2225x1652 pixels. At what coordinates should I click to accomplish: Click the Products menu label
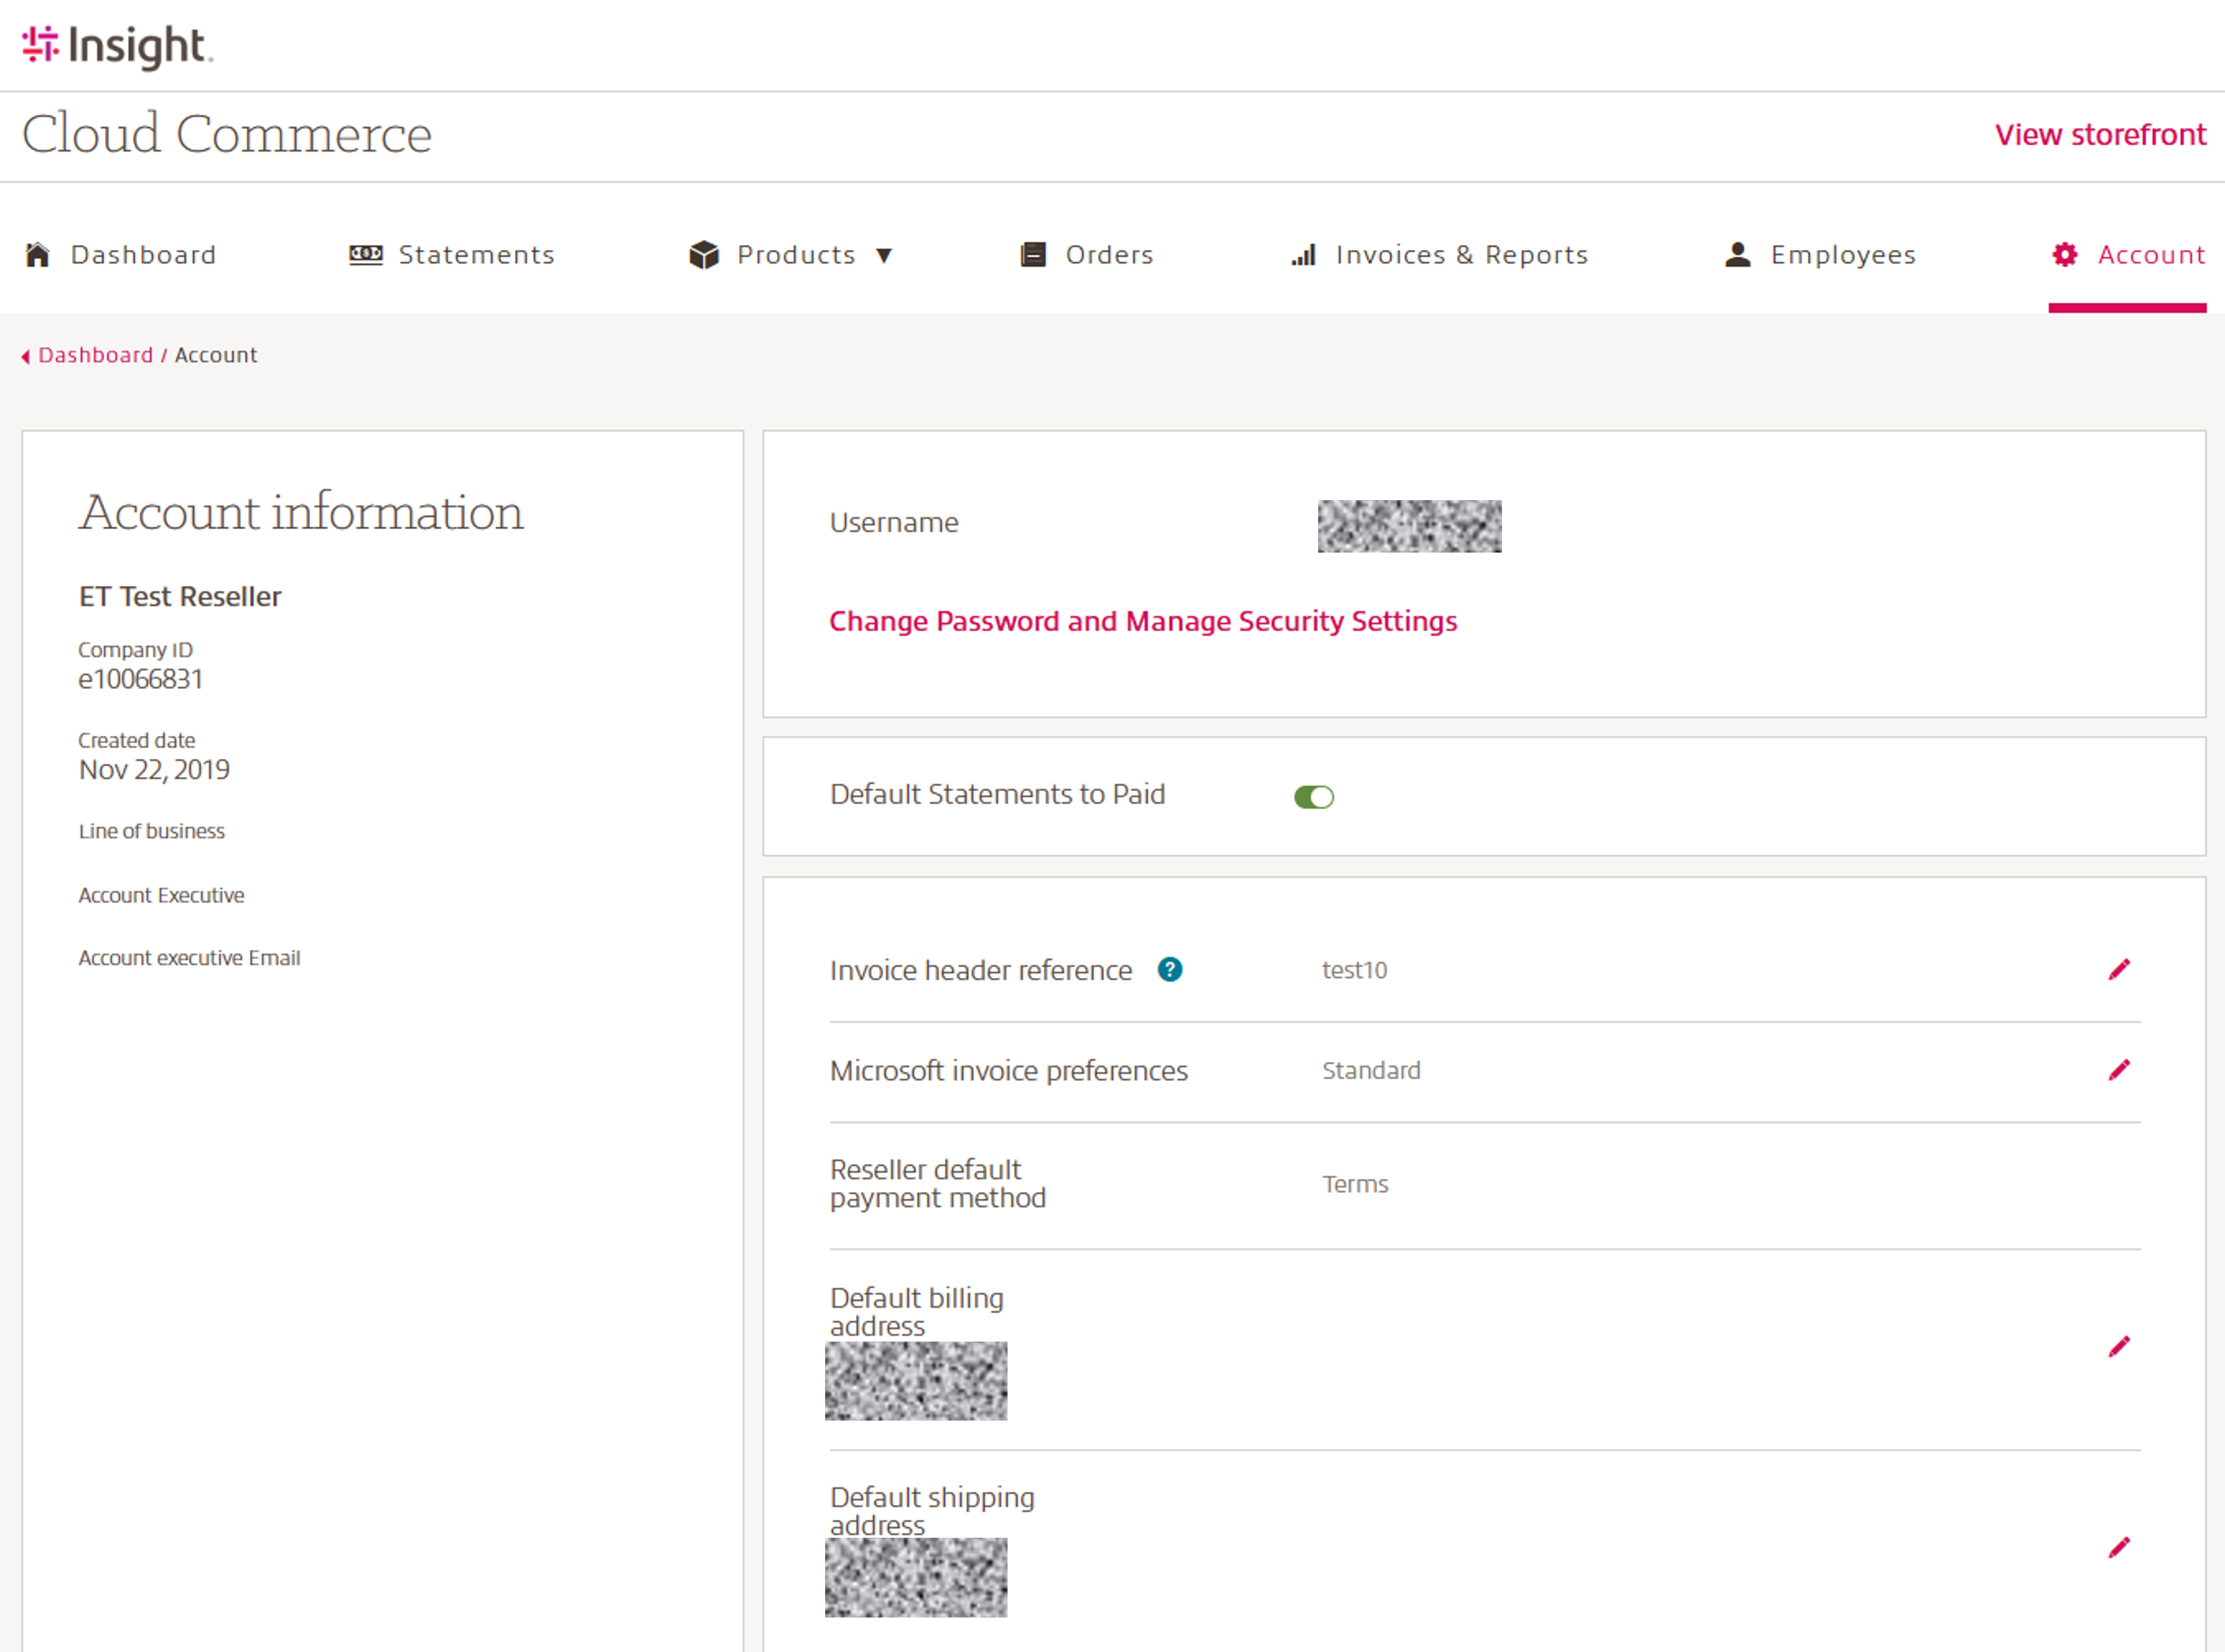click(x=796, y=255)
